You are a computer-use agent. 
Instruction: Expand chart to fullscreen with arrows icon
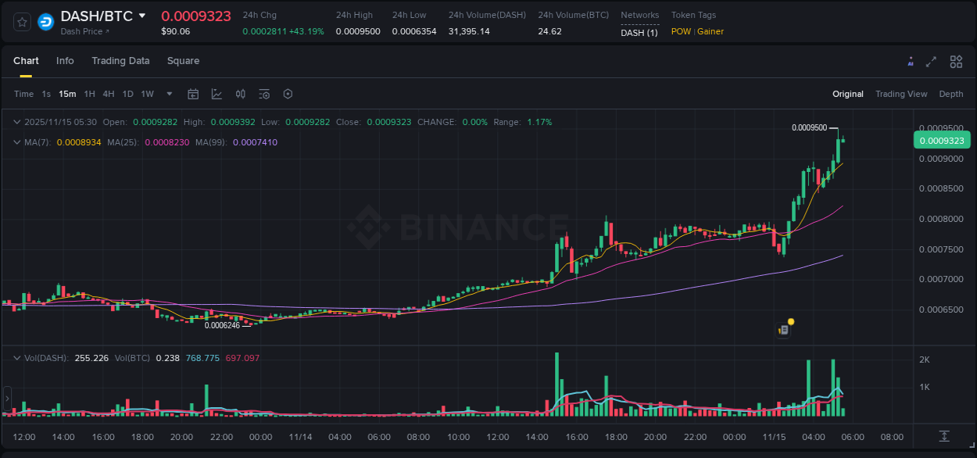[932, 61]
